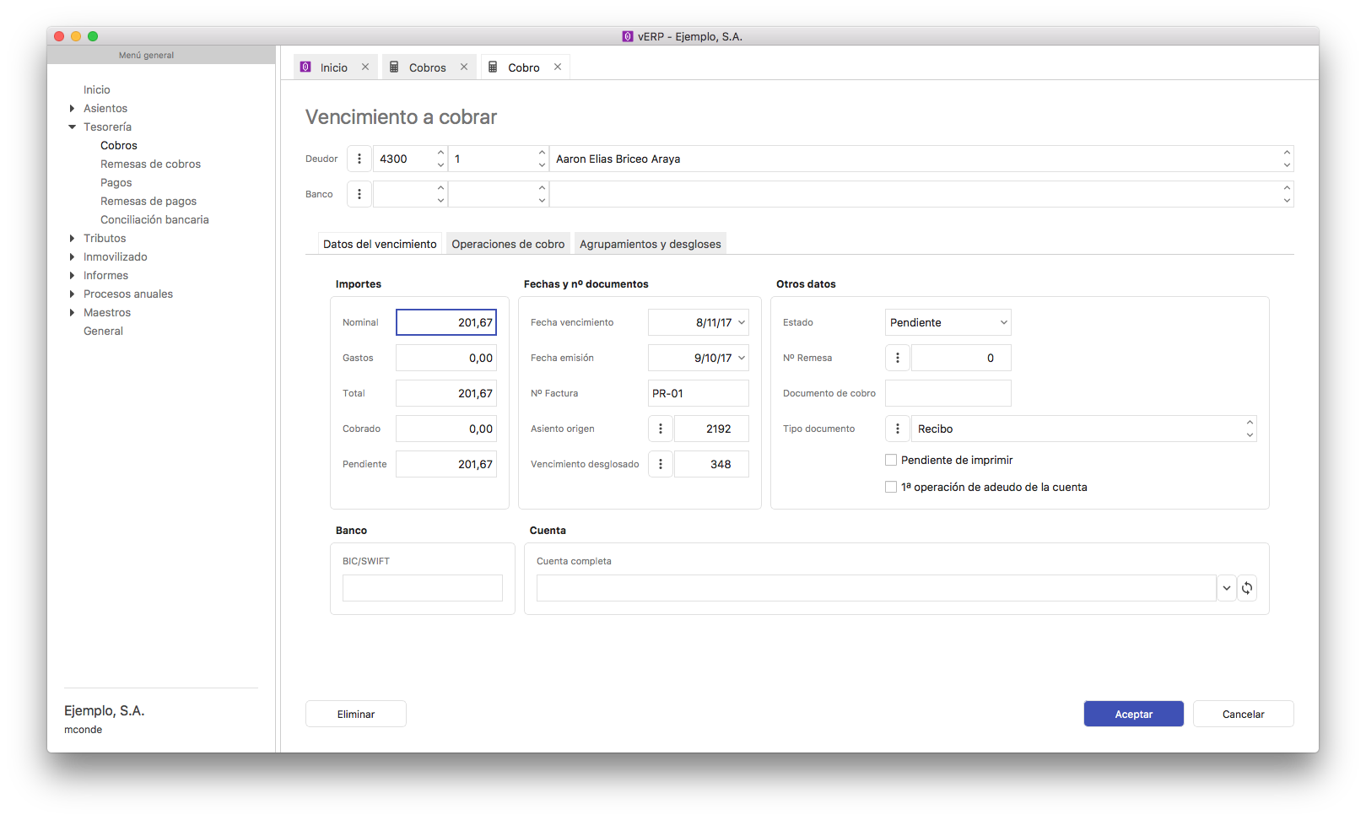This screenshot has width=1366, height=820.
Task: Click the Asiento origen three-dot lookup button
Action: point(661,429)
